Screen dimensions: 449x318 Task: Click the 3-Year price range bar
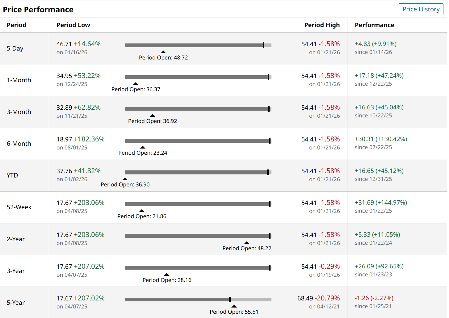pos(198,268)
